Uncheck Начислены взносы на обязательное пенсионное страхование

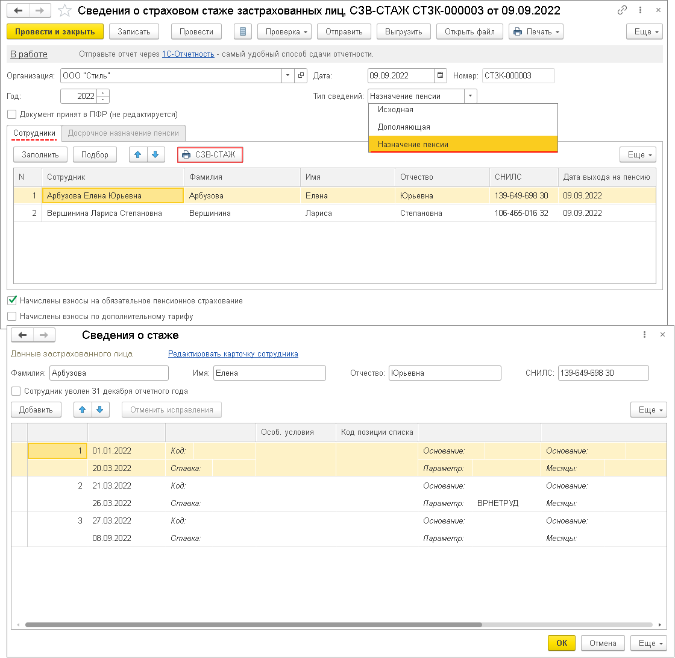coord(12,300)
